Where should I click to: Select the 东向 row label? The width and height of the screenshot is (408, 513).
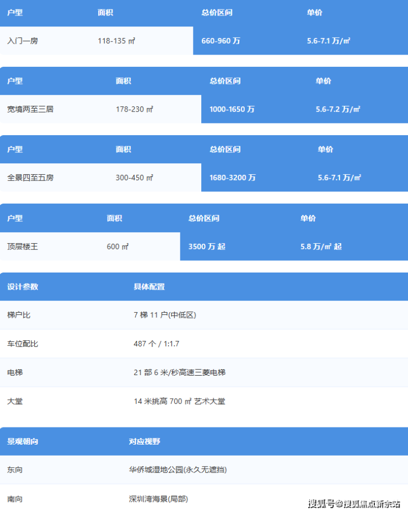click(x=15, y=470)
